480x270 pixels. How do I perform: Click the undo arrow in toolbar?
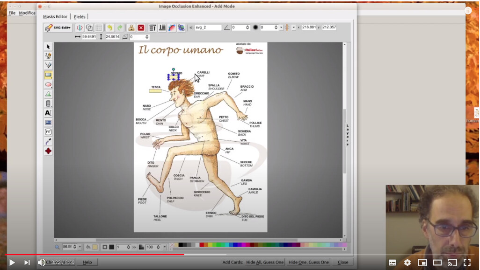click(109, 28)
